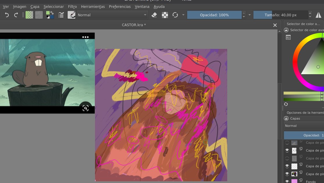Viewport: 324px width, 183px height.
Task: Open the brush blending mode dropdown
Action: click(x=112, y=15)
